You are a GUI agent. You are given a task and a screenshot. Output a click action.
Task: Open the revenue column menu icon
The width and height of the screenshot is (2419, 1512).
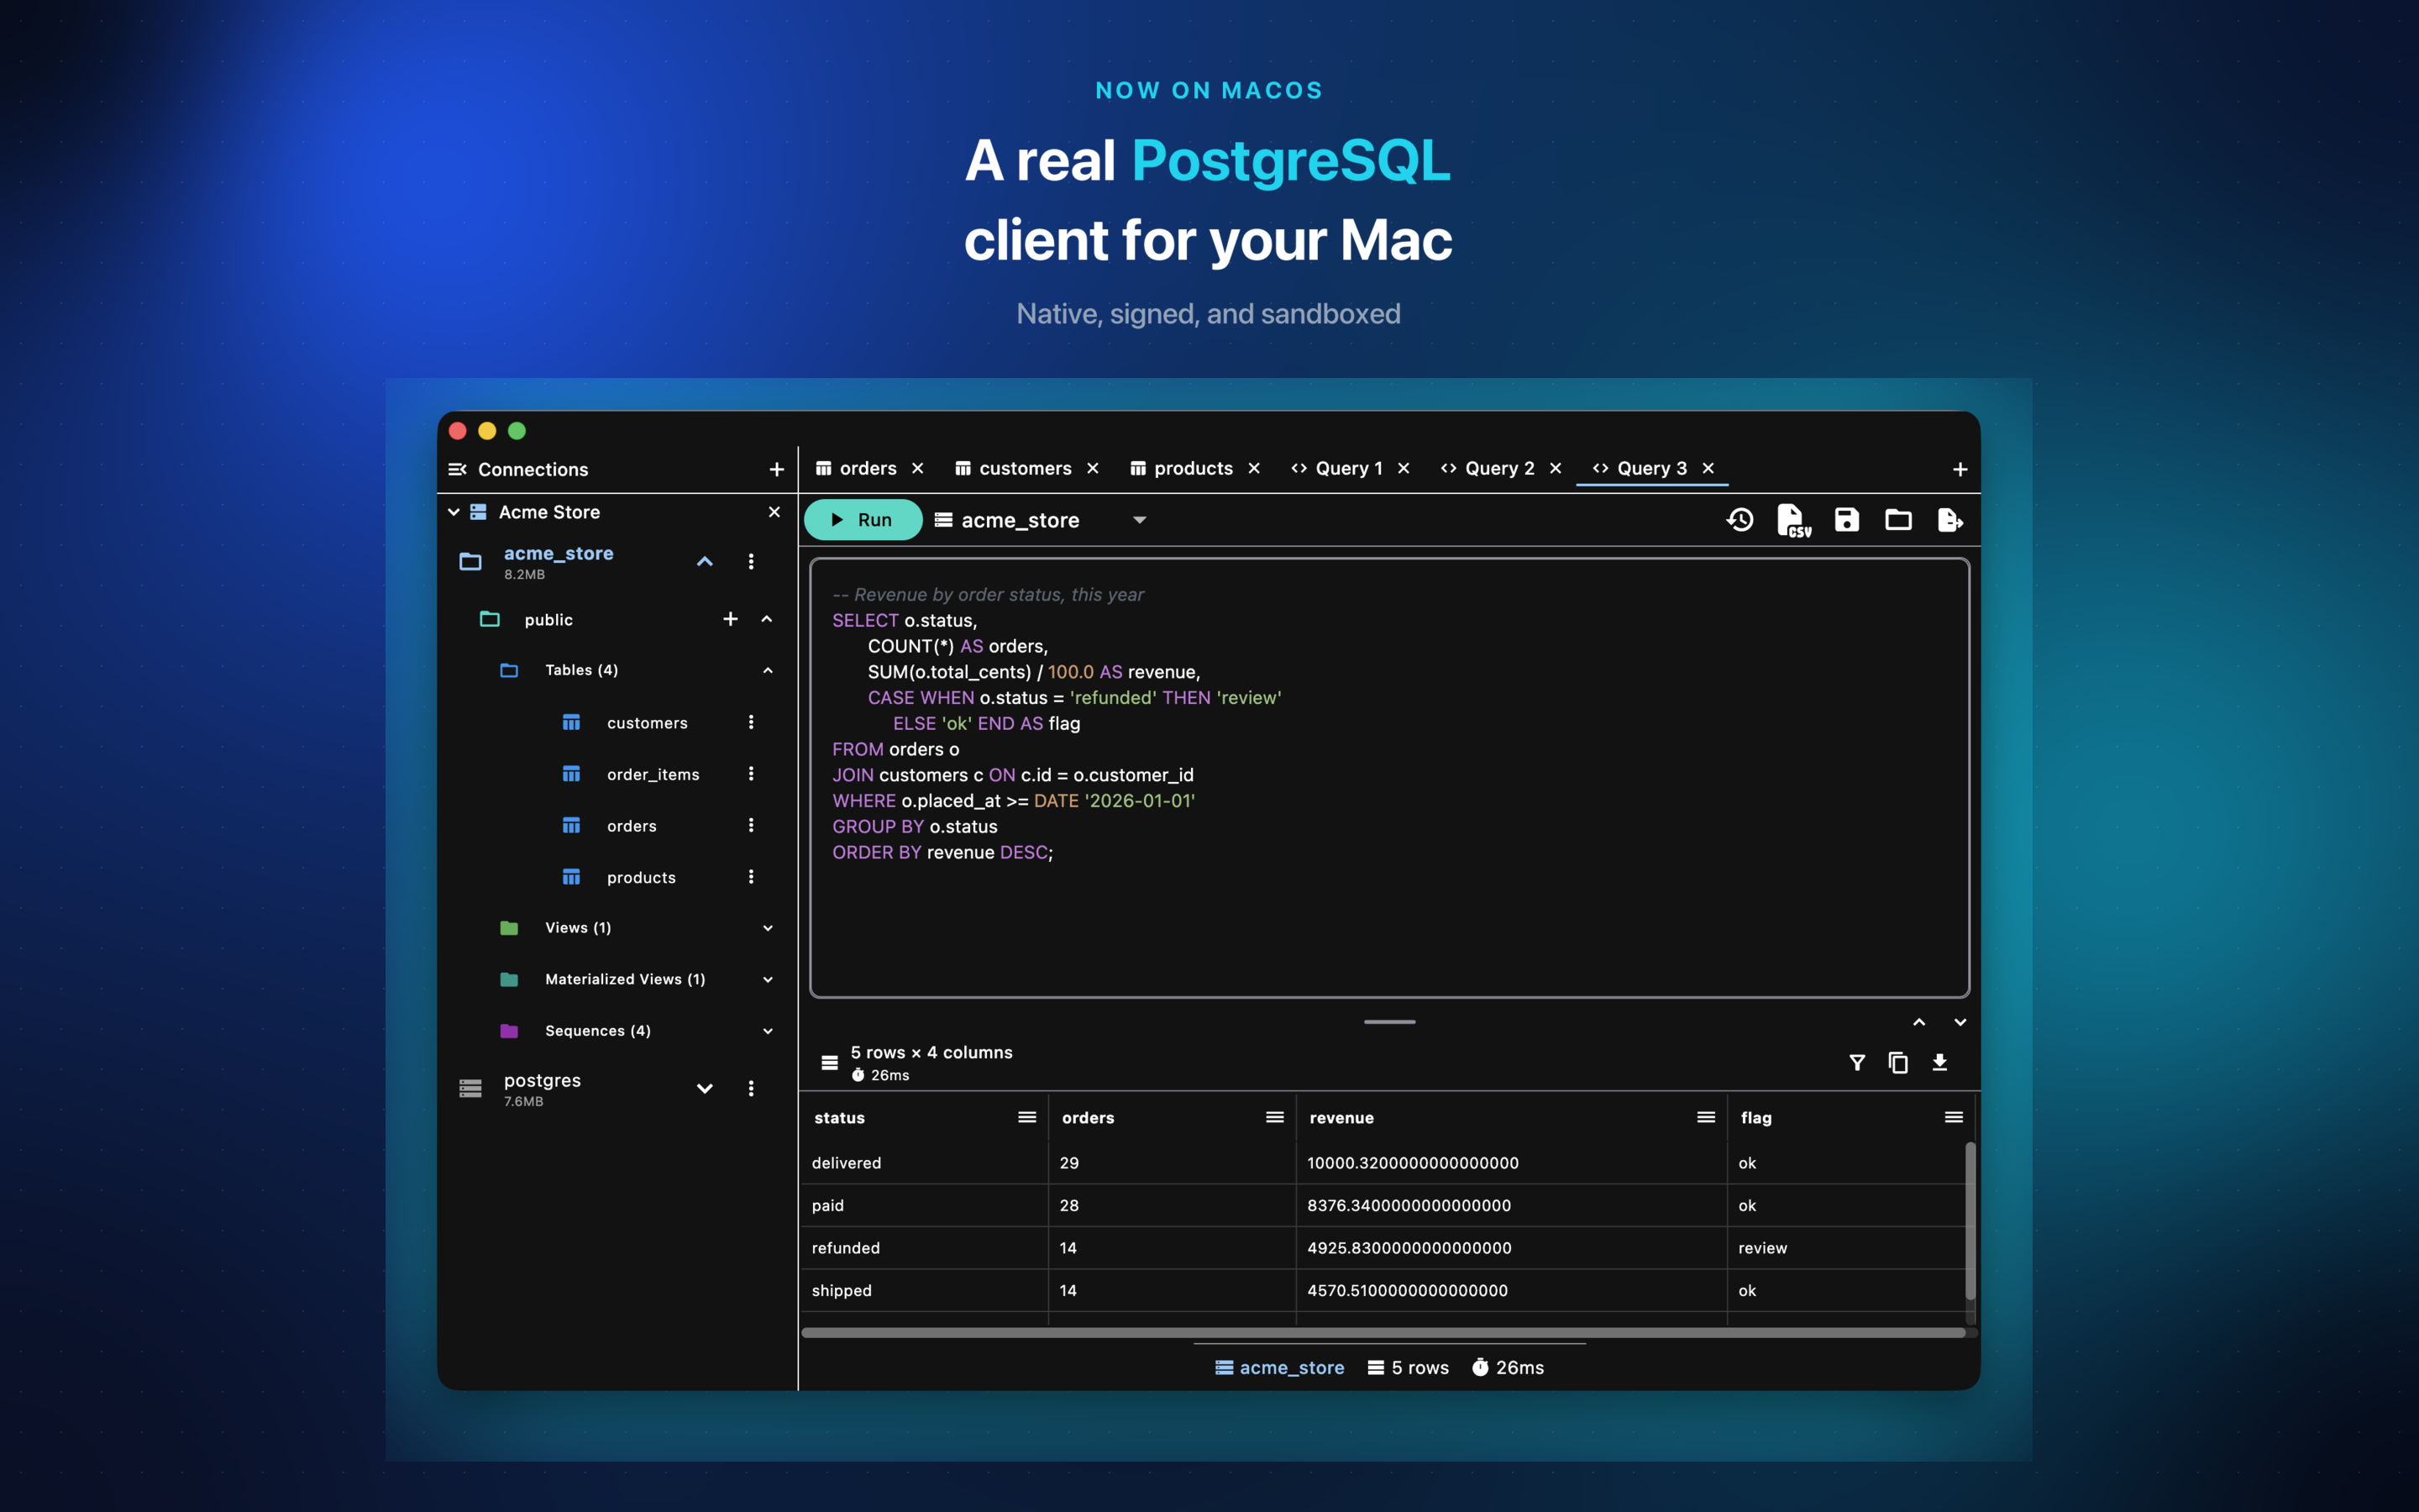pos(1706,1118)
